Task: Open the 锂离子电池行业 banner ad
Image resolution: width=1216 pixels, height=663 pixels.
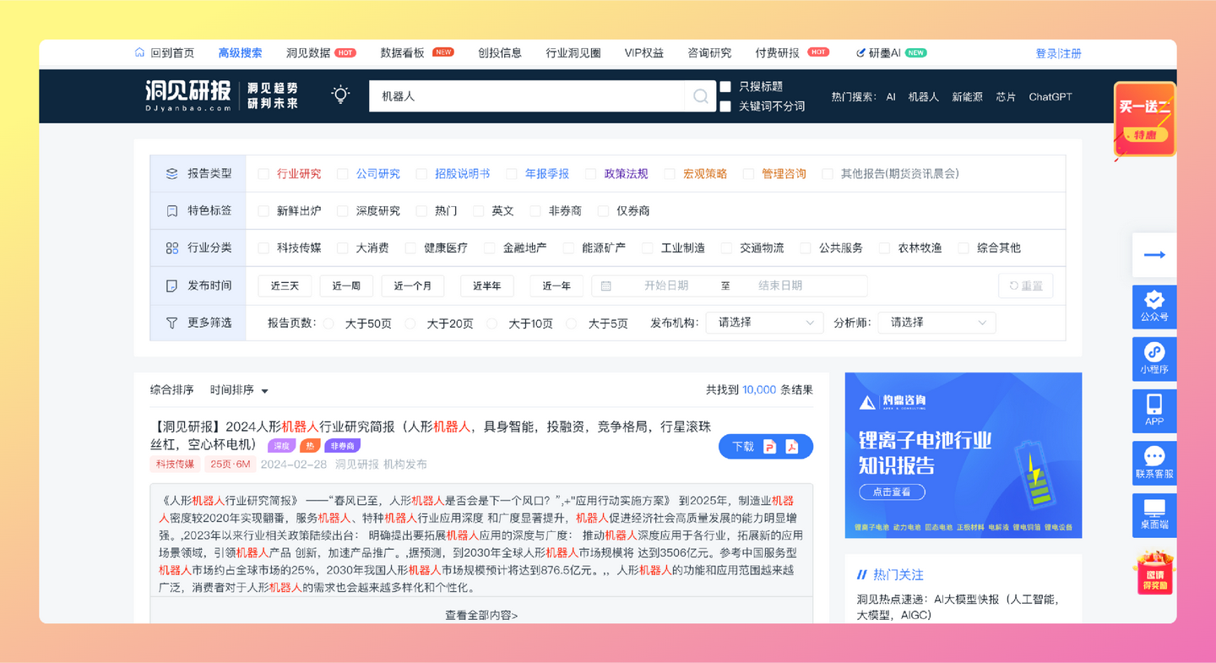Action: [x=963, y=454]
